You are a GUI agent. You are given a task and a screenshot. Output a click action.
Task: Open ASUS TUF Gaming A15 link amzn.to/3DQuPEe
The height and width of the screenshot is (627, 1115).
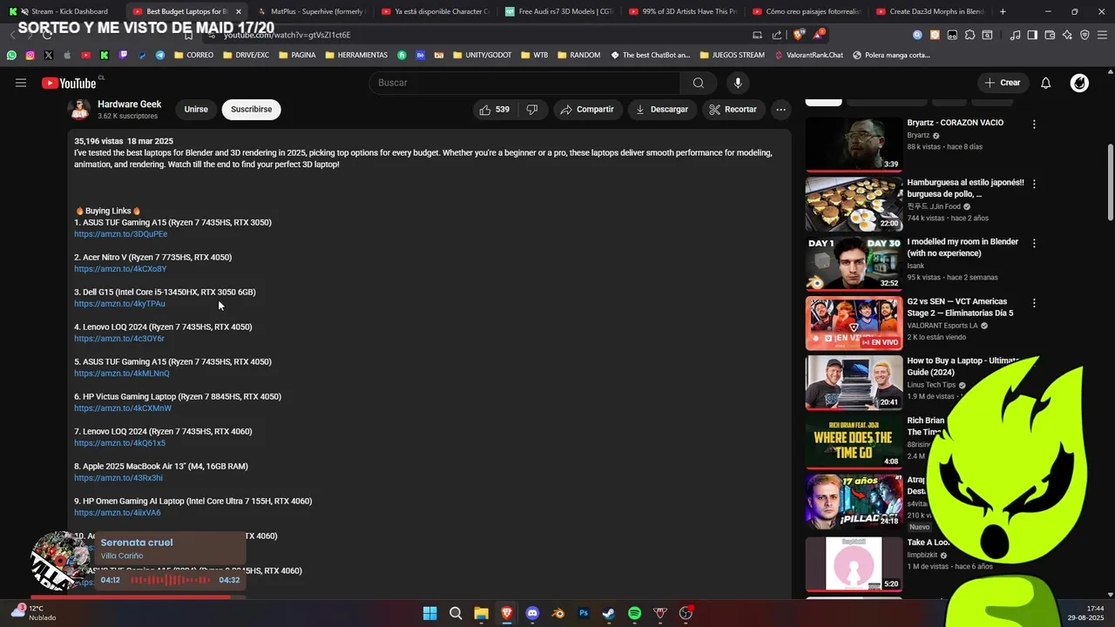(x=121, y=234)
